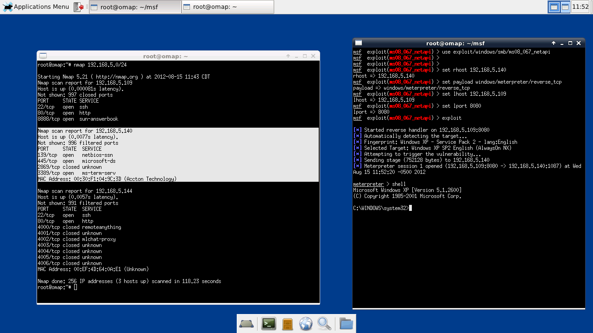Select the first workspace in the pager
Viewport: 593px width, 333px height.
tap(554, 7)
